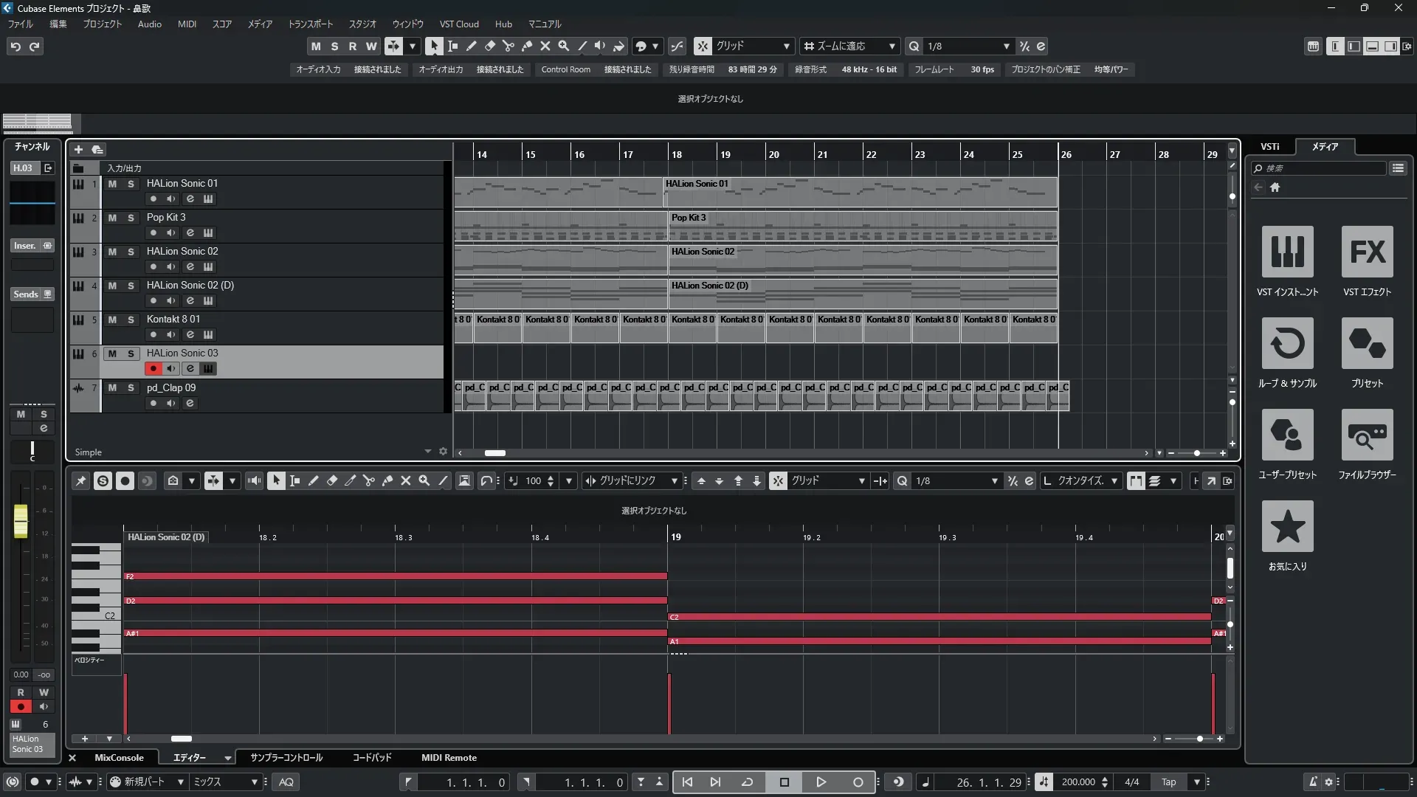Open the MIDI menu

(x=187, y=24)
